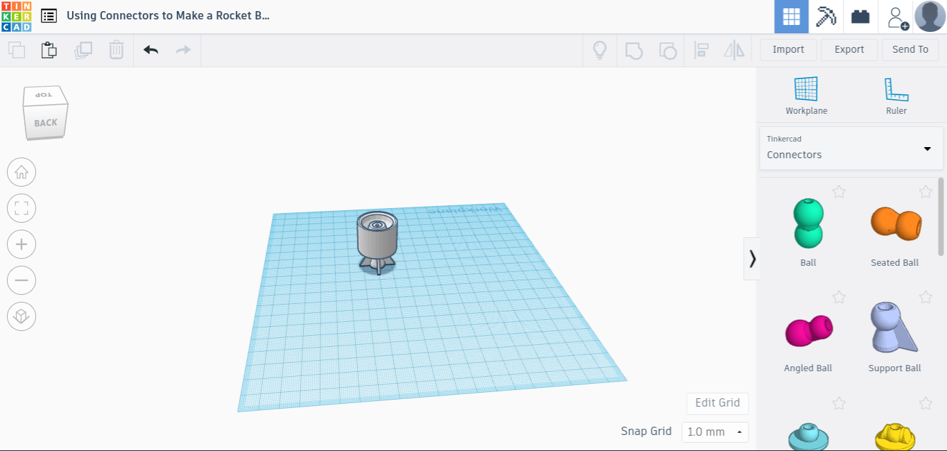Open the Align tool
Viewport: 947px width, 451px height.
[701, 50]
